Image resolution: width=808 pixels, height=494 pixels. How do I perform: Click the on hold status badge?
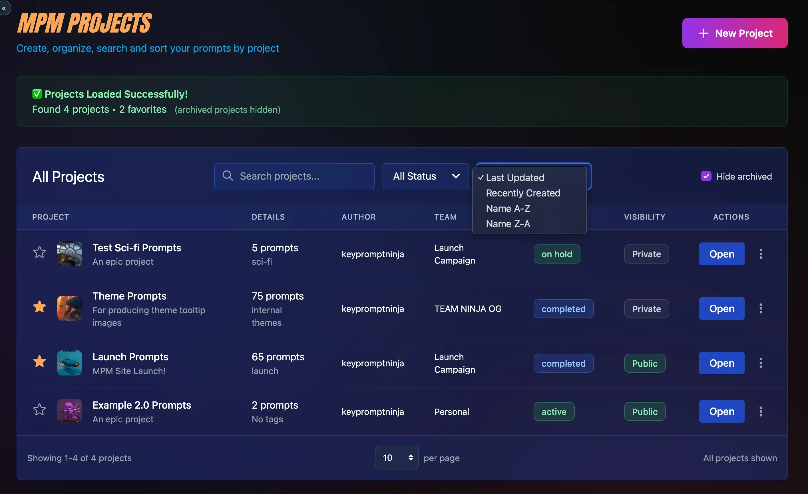pyautogui.click(x=556, y=254)
